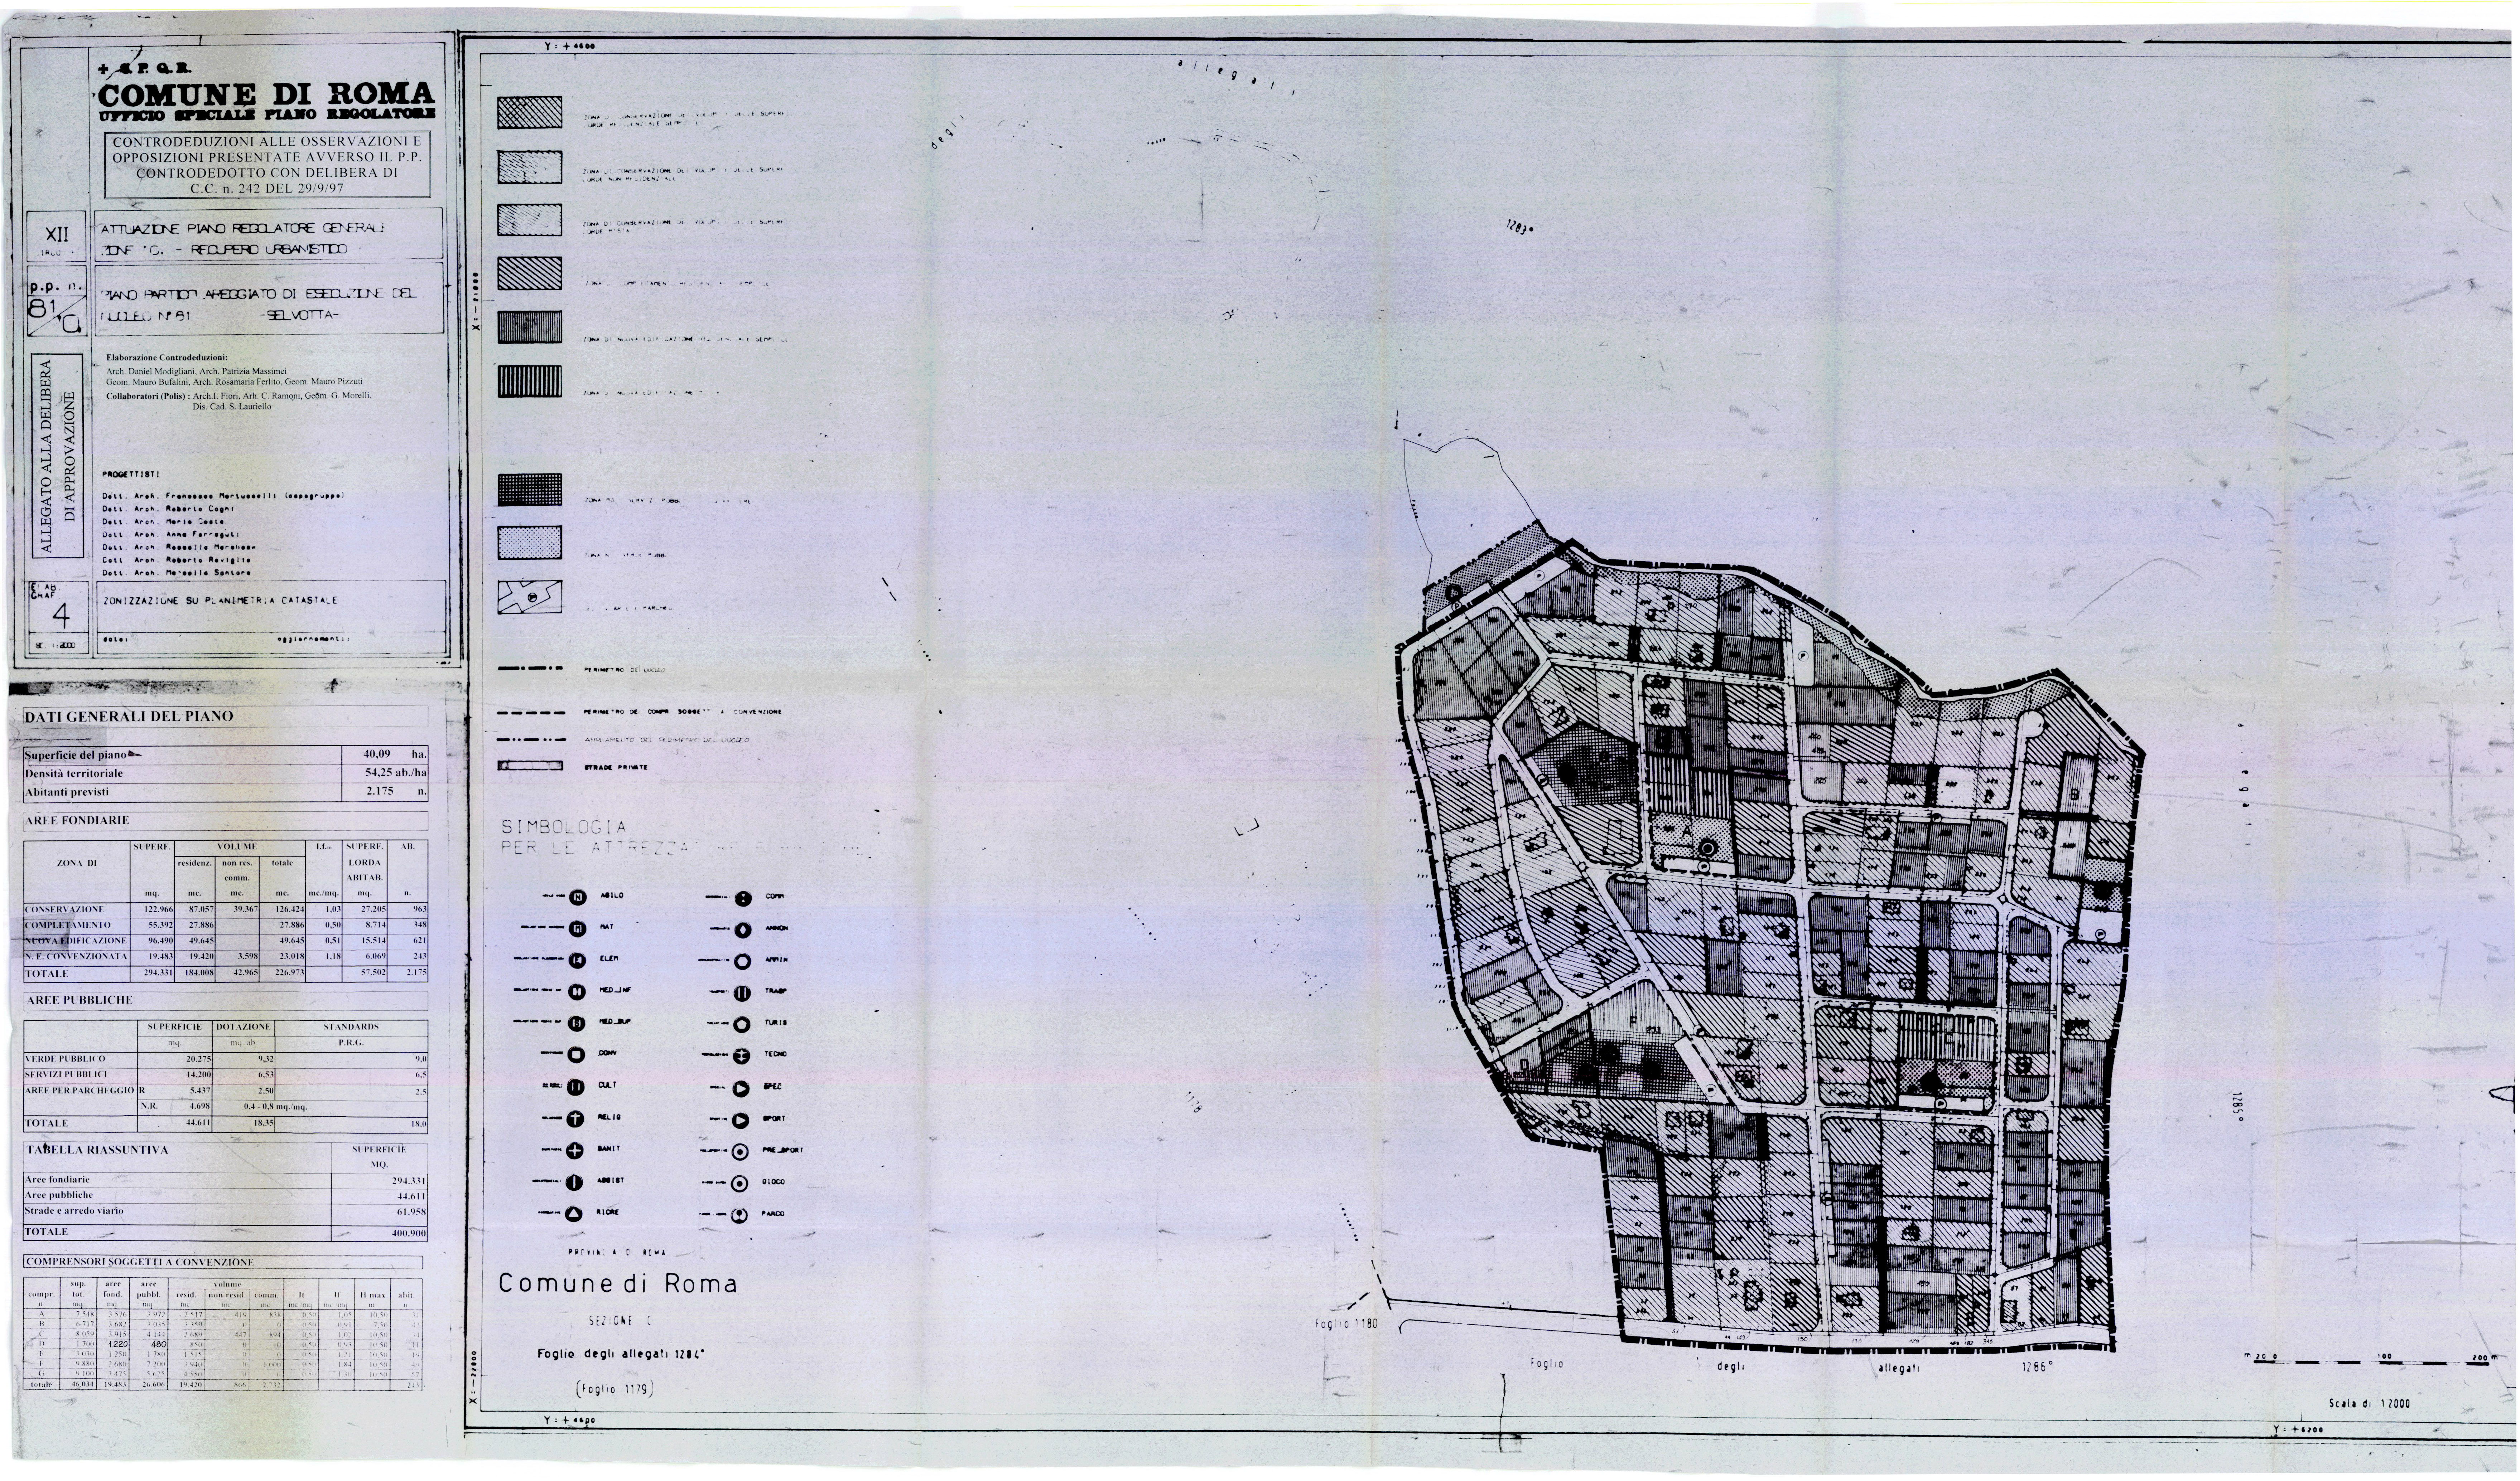Click the PROGETTISTI heading
Image resolution: width=2520 pixels, height=1481 pixels.
[131, 475]
